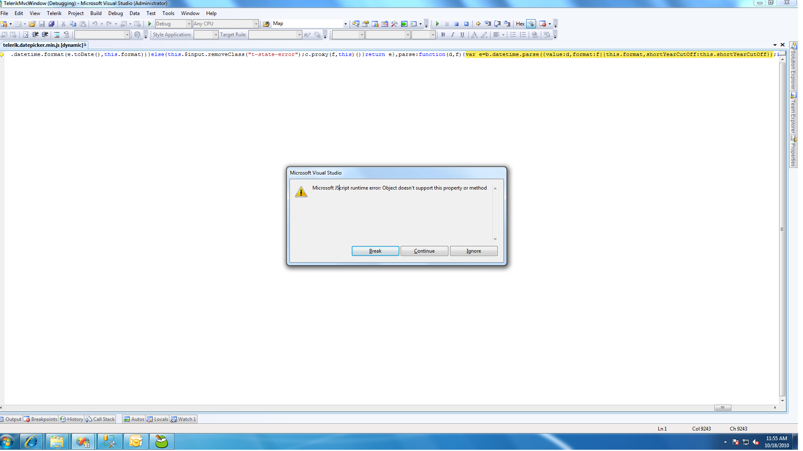Click the Step Over debug icon
Viewport: 803px width, 451px height.
click(497, 24)
